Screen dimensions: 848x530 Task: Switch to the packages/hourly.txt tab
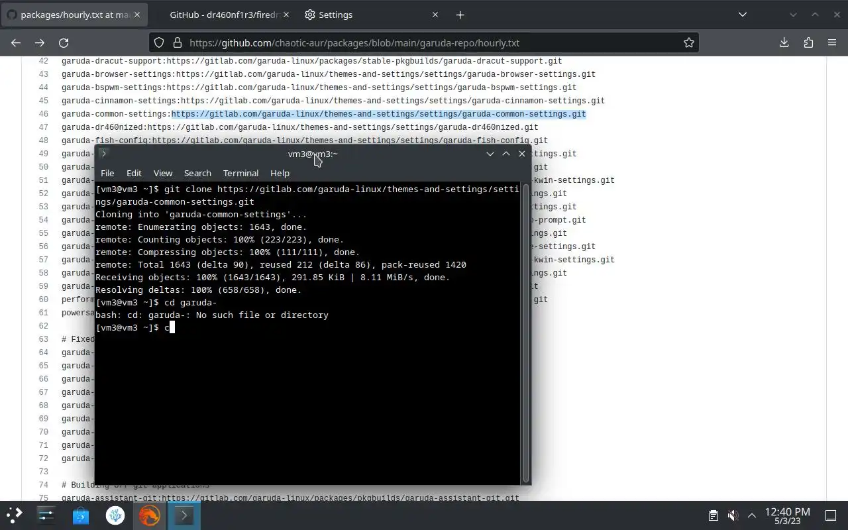pyautogui.click(x=74, y=15)
